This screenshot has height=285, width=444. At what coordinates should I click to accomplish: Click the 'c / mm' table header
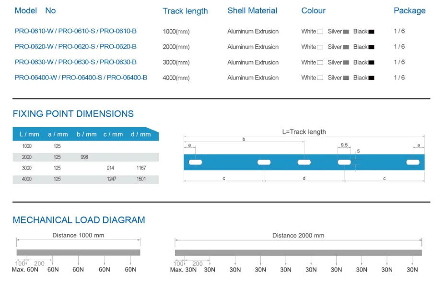[x=113, y=134]
